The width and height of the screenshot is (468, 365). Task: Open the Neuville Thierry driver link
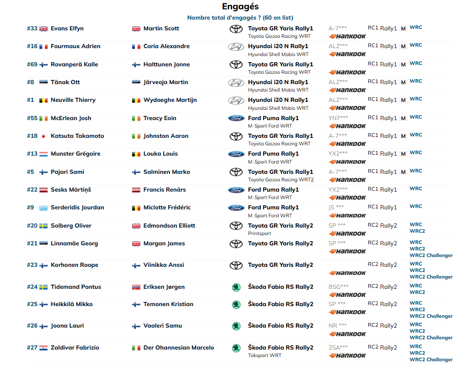pyautogui.click(x=73, y=100)
